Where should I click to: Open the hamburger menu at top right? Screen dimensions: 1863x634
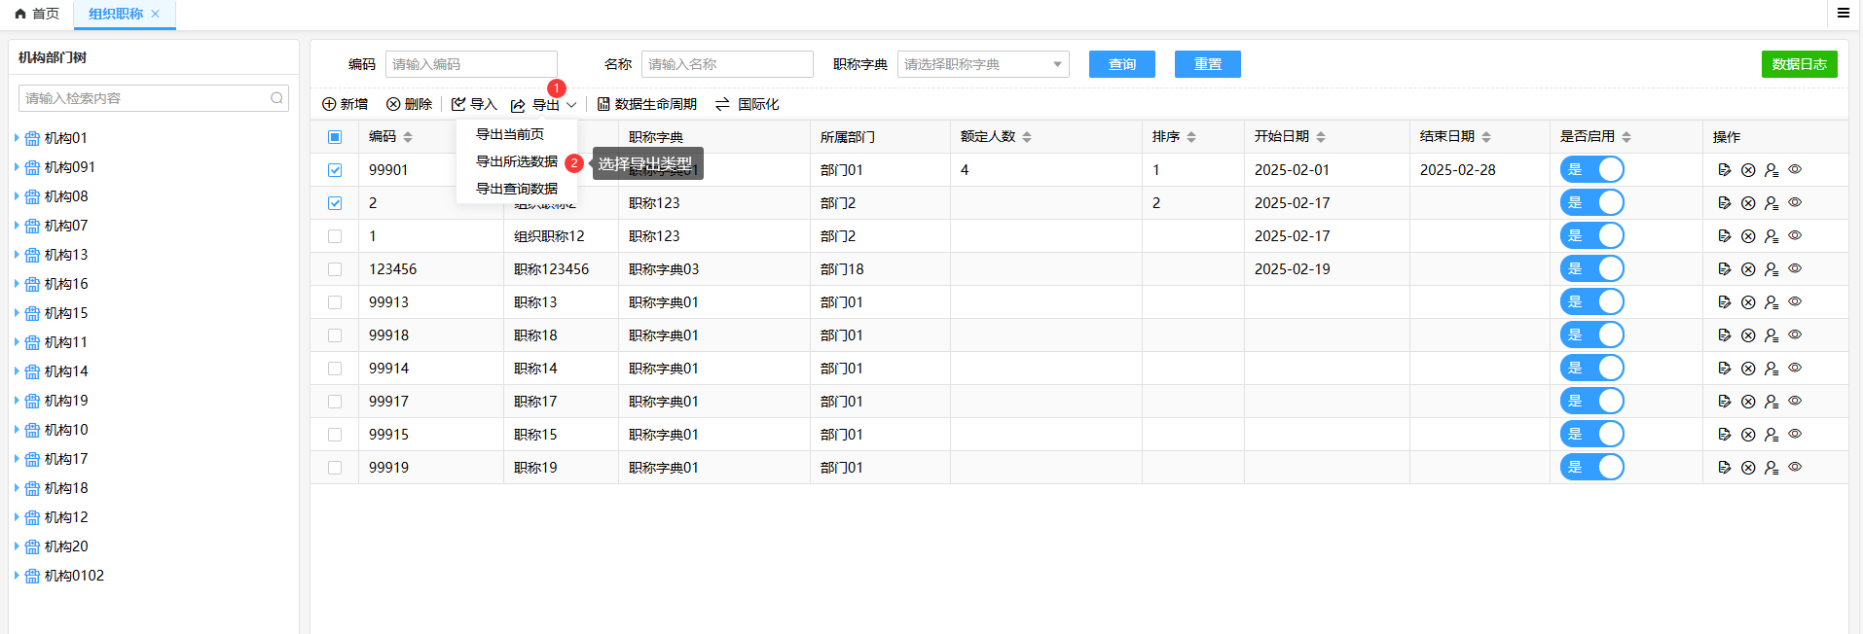1843,13
